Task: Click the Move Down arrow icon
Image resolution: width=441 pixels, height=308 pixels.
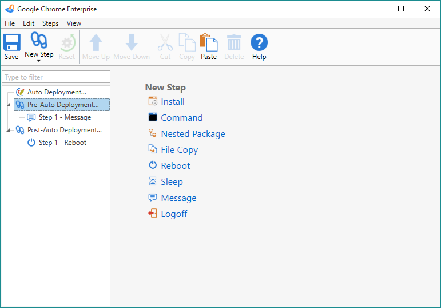Action: click(x=132, y=42)
